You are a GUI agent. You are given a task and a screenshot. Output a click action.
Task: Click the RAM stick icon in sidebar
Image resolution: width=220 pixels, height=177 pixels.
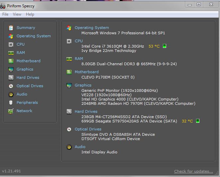[x=11, y=53]
